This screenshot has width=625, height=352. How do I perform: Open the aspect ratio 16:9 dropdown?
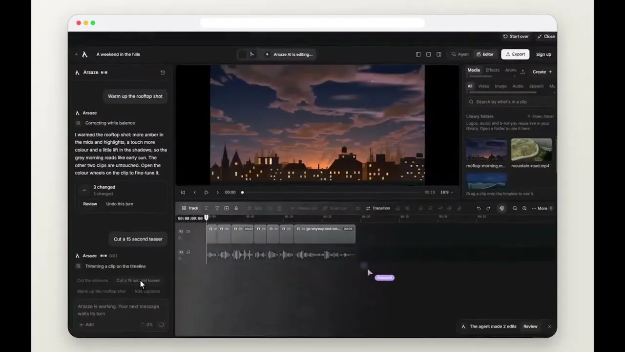click(x=447, y=193)
